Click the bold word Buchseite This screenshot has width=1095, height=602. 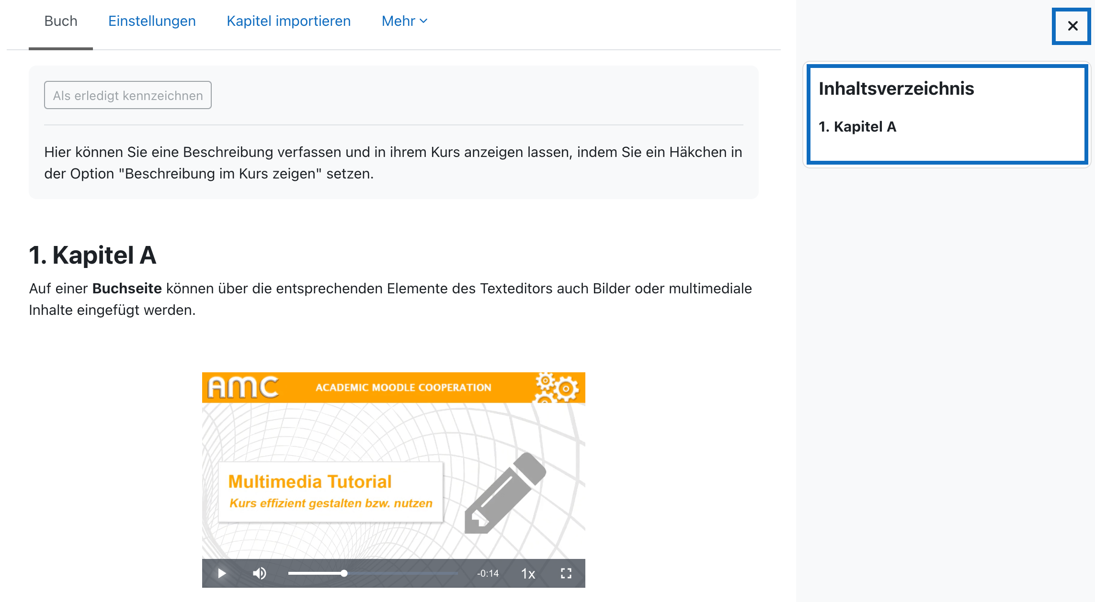[x=127, y=289]
